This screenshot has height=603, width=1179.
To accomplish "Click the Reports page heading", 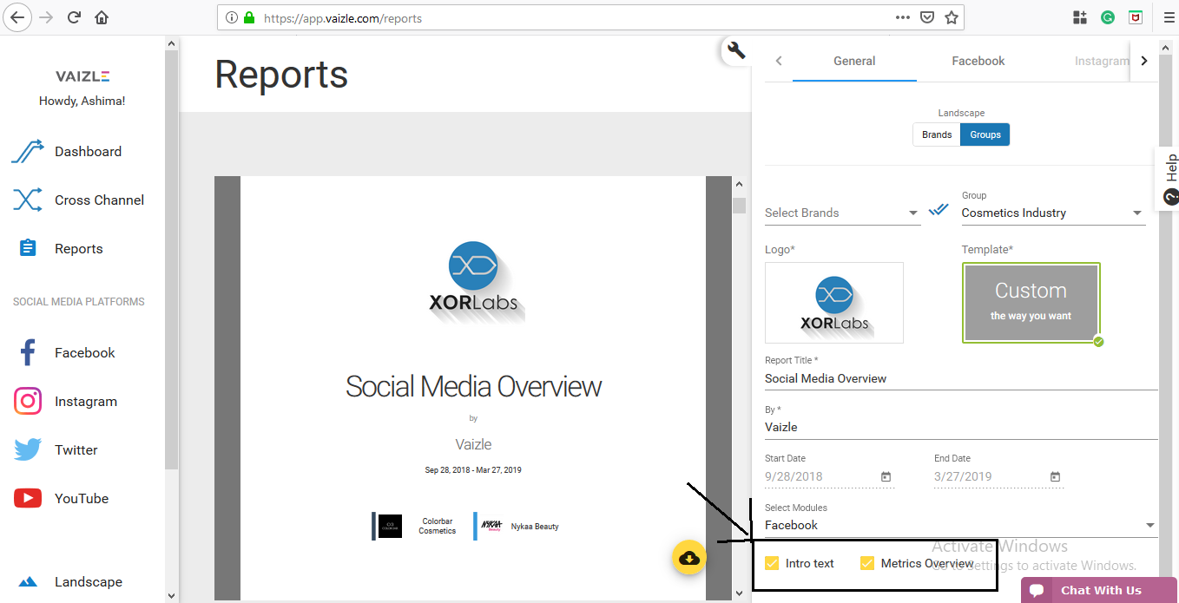I will [281, 75].
